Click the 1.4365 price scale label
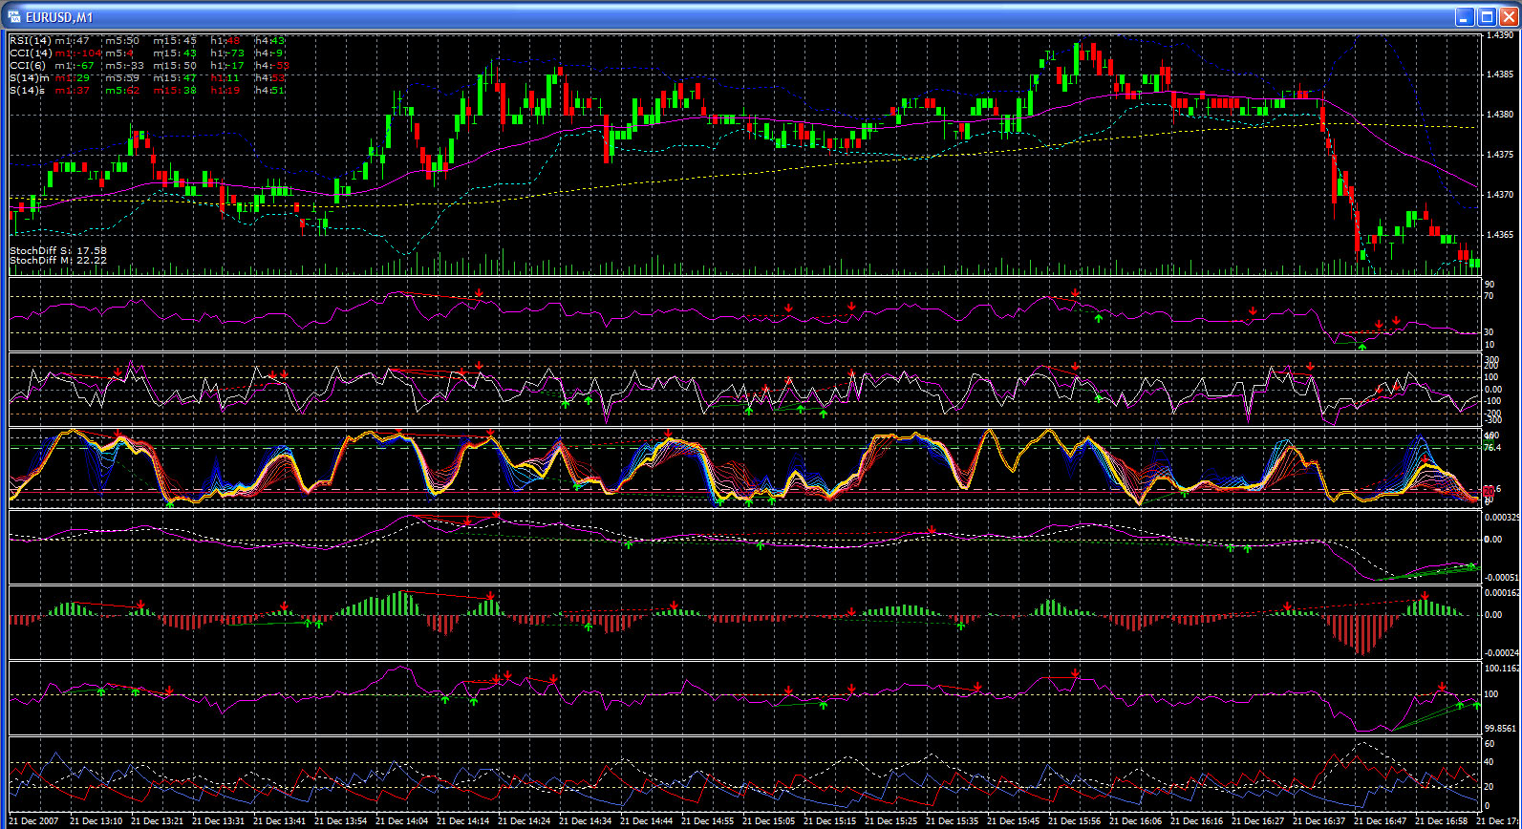Viewport: 1522px width, 829px height. [x=1499, y=235]
